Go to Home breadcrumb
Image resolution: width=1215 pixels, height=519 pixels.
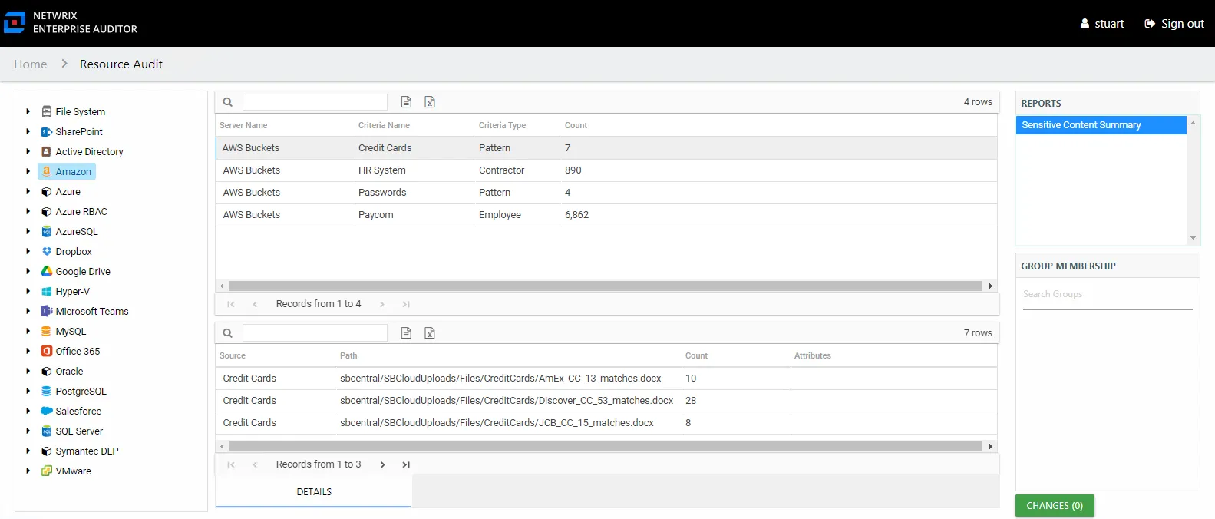tap(31, 64)
